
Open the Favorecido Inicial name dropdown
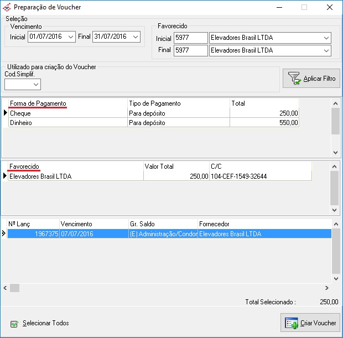pyautogui.click(x=326, y=38)
